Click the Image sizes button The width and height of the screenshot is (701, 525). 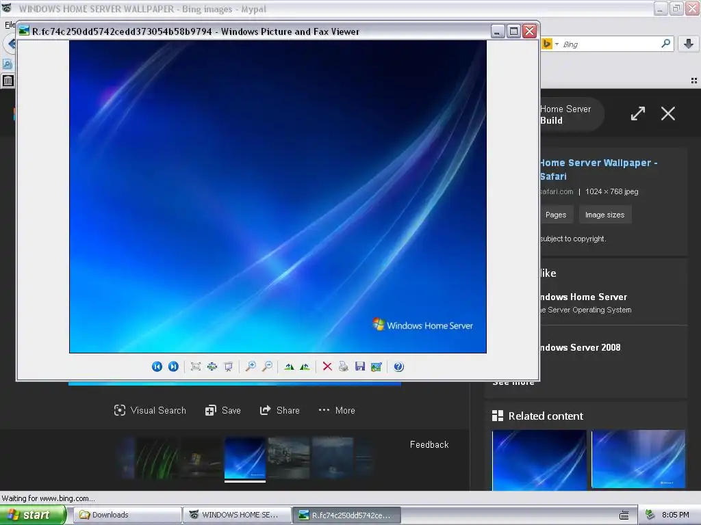point(605,215)
